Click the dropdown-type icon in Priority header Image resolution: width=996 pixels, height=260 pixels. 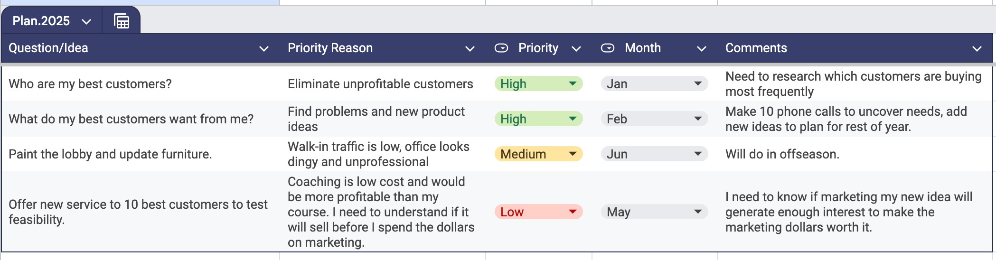[x=501, y=48]
